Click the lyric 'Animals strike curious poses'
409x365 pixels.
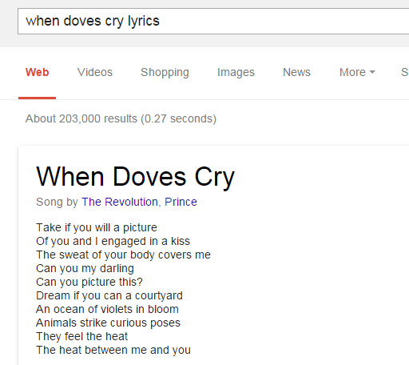tap(109, 323)
